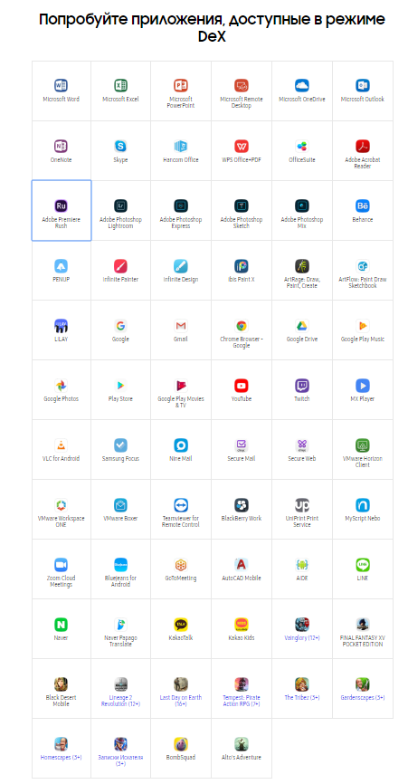Click the Adobe Photoshop Sketch icon
This screenshot has width=408, height=784.
pyautogui.click(x=242, y=206)
